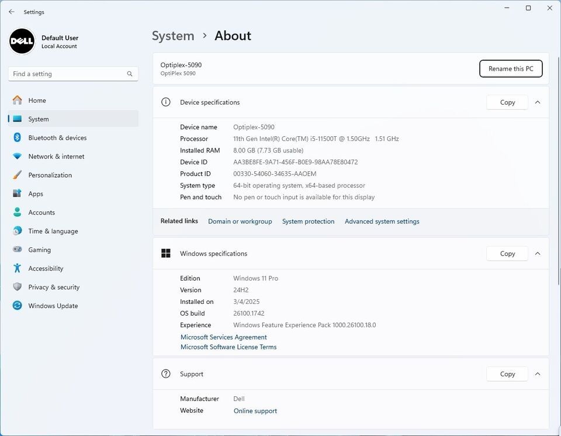Collapse the Support section chevron

tap(538, 373)
